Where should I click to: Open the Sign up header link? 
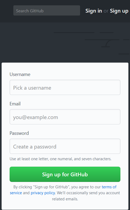click(x=119, y=11)
